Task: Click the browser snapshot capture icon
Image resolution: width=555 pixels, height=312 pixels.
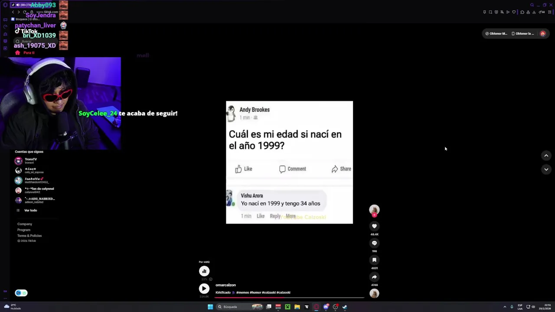Action: click(490, 12)
